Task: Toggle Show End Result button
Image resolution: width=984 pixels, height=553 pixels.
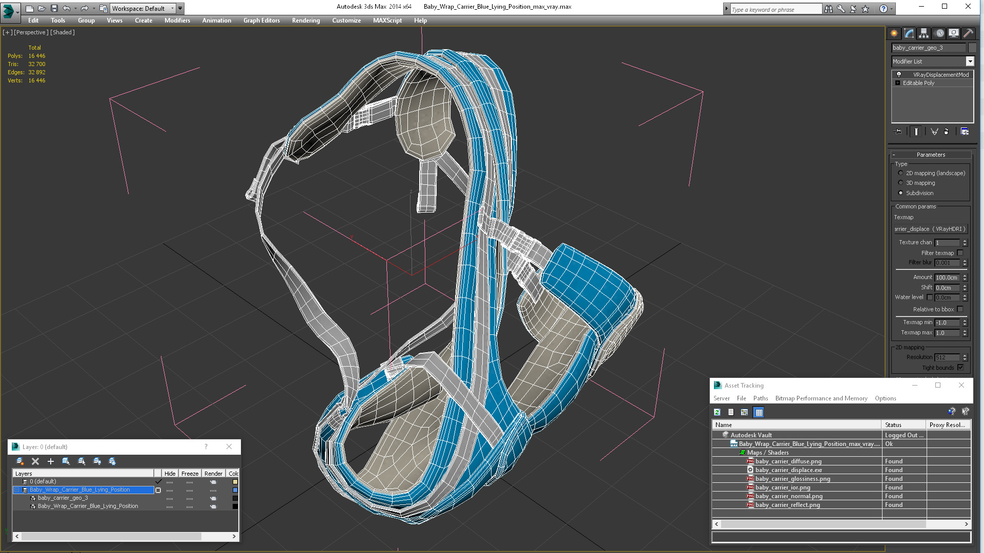Action: (916, 132)
